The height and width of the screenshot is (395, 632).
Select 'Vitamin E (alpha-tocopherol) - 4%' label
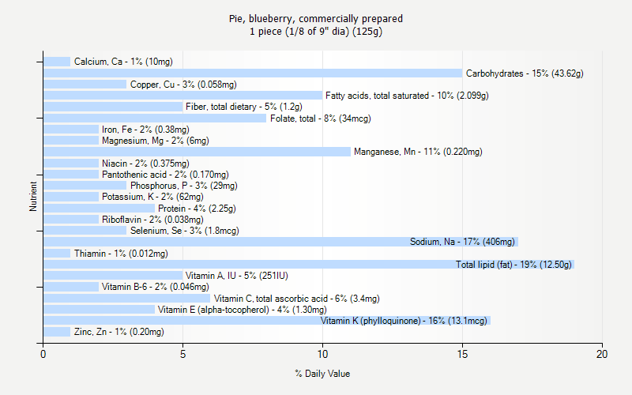243,310
